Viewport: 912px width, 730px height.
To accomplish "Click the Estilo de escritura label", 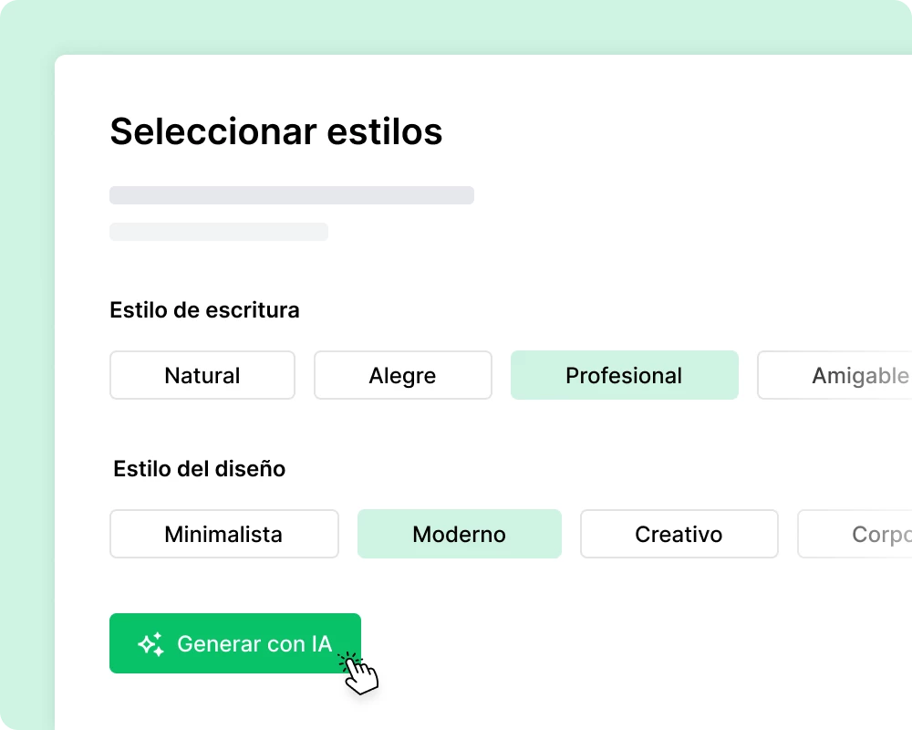I will pyautogui.click(x=204, y=310).
